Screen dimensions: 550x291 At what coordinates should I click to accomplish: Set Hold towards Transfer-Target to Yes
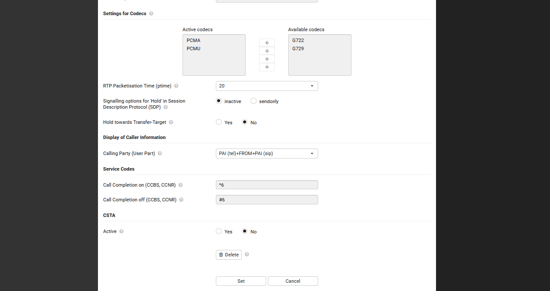[219, 122]
